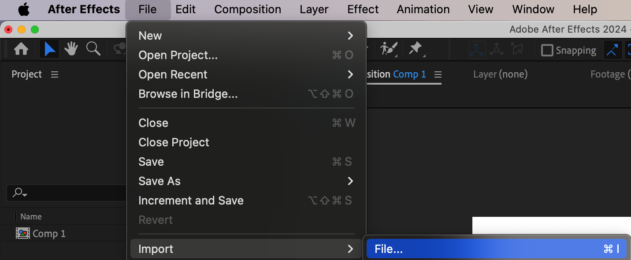Select Comp 1 in the Project panel
Image resolution: width=631 pixels, height=260 pixels.
(x=49, y=234)
